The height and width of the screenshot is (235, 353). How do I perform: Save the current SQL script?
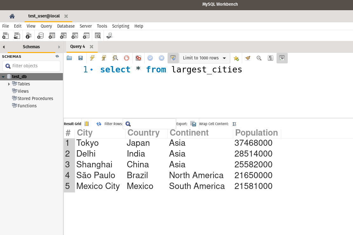pyautogui.click(x=80, y=58)
